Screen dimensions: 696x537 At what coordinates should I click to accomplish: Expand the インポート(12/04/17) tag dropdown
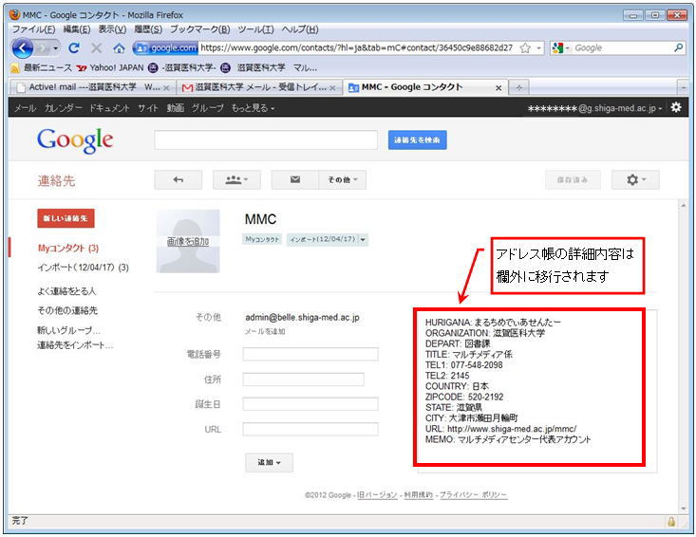pos(363,239)
